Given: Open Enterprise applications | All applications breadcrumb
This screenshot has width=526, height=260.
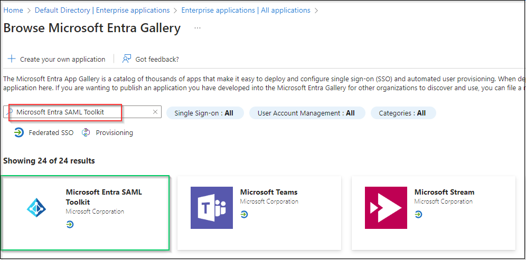Looking at the screenshot, I should point(246,11).
